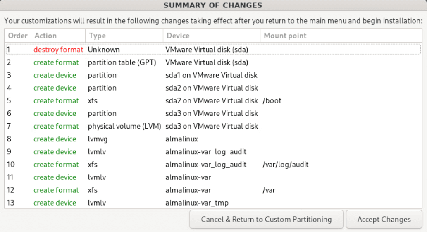Viewport: 427px width, 232px height.
Task: Select row 11 creating almalinux-var device
Action: click(213, 177)
